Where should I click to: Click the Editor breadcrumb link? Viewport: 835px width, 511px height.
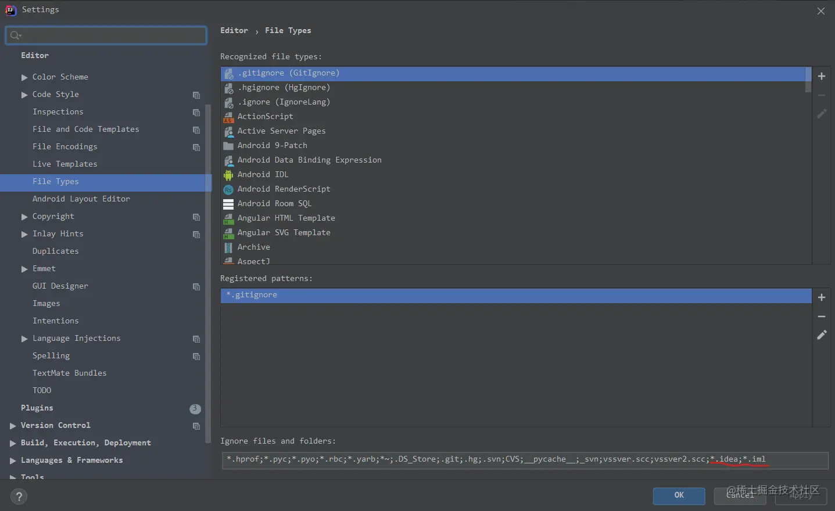tap(234, 30)
